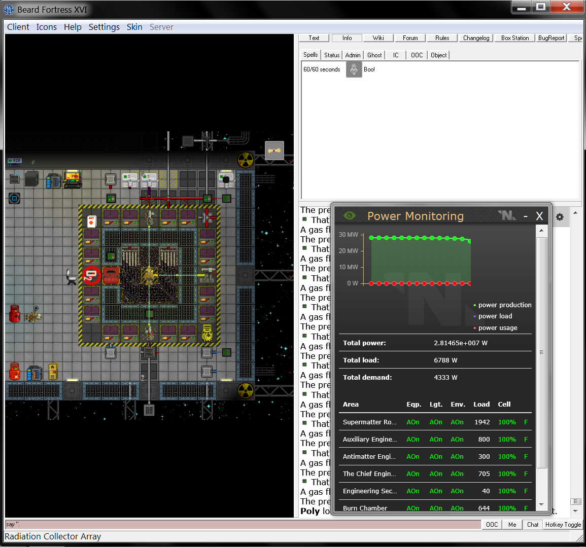Click the Chief Engin... area row
Image resolution: width=586 pixels, height=547 pixels.
pos(435,474)
